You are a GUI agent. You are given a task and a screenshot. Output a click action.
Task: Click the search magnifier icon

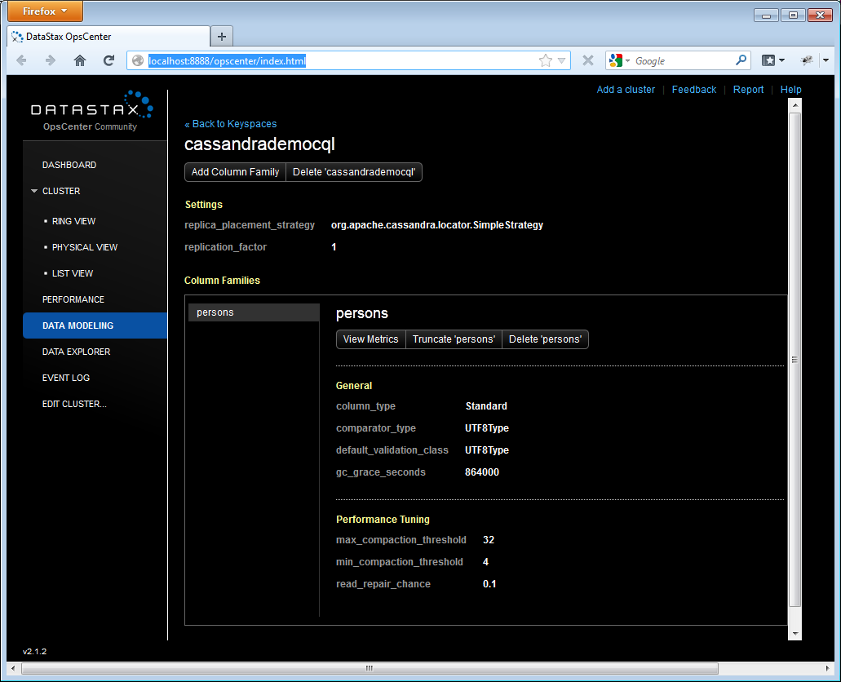pos(741,60)
